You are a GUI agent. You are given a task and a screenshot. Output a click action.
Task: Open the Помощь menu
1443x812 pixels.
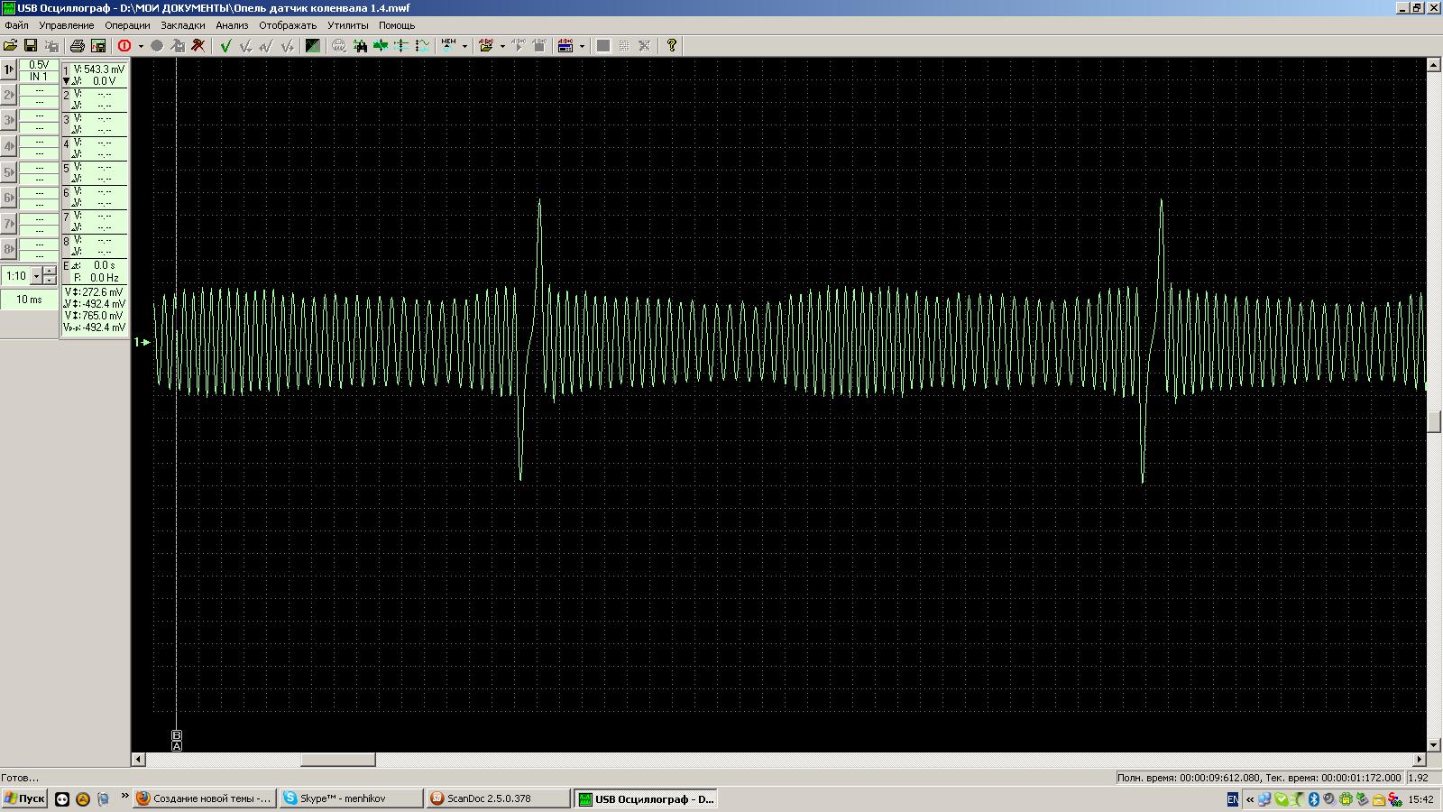(397, 25)
